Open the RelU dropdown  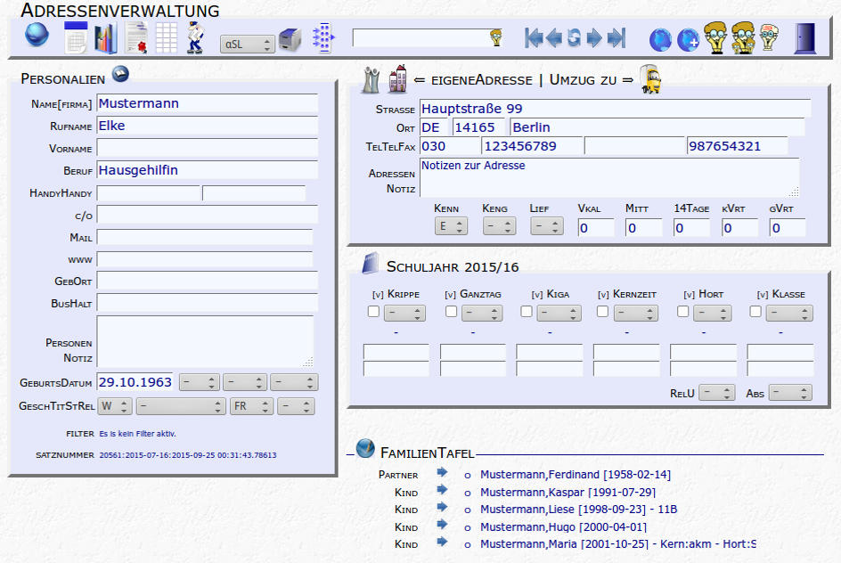pos(716,393)
